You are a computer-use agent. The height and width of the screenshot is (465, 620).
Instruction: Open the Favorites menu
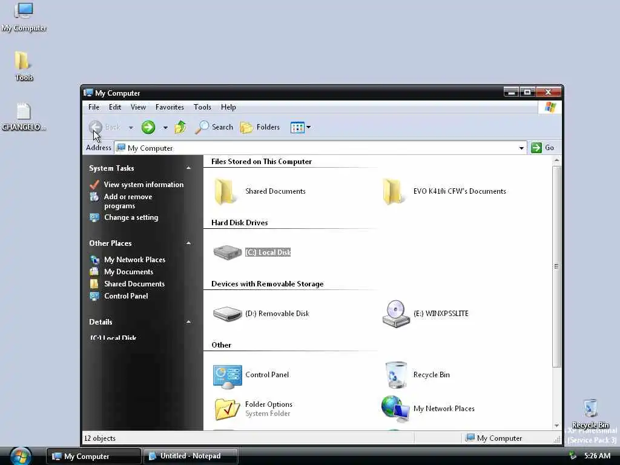tap(170, 107)
